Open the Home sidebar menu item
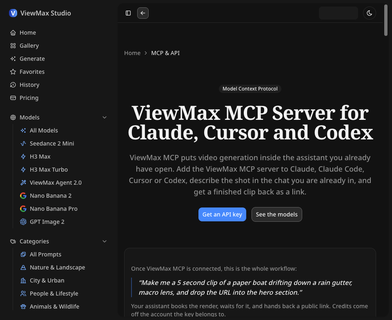The height and width of the screenshot is (320, 392). [59, 33]
